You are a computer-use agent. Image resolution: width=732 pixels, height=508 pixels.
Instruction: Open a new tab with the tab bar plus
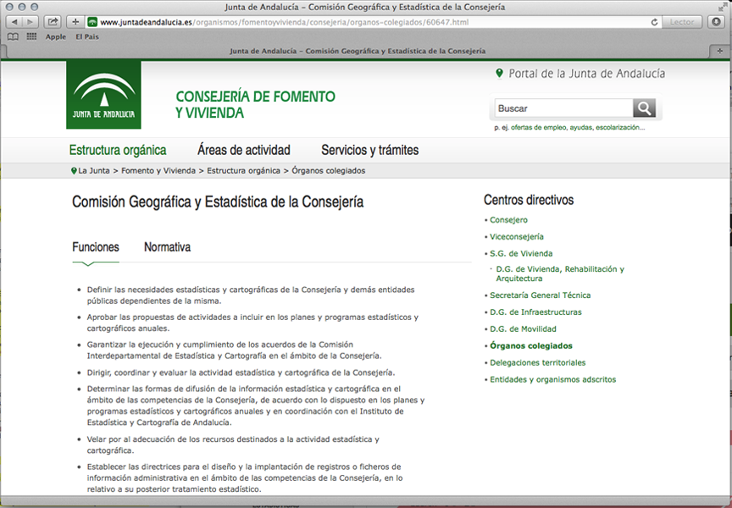pos(721,52)
